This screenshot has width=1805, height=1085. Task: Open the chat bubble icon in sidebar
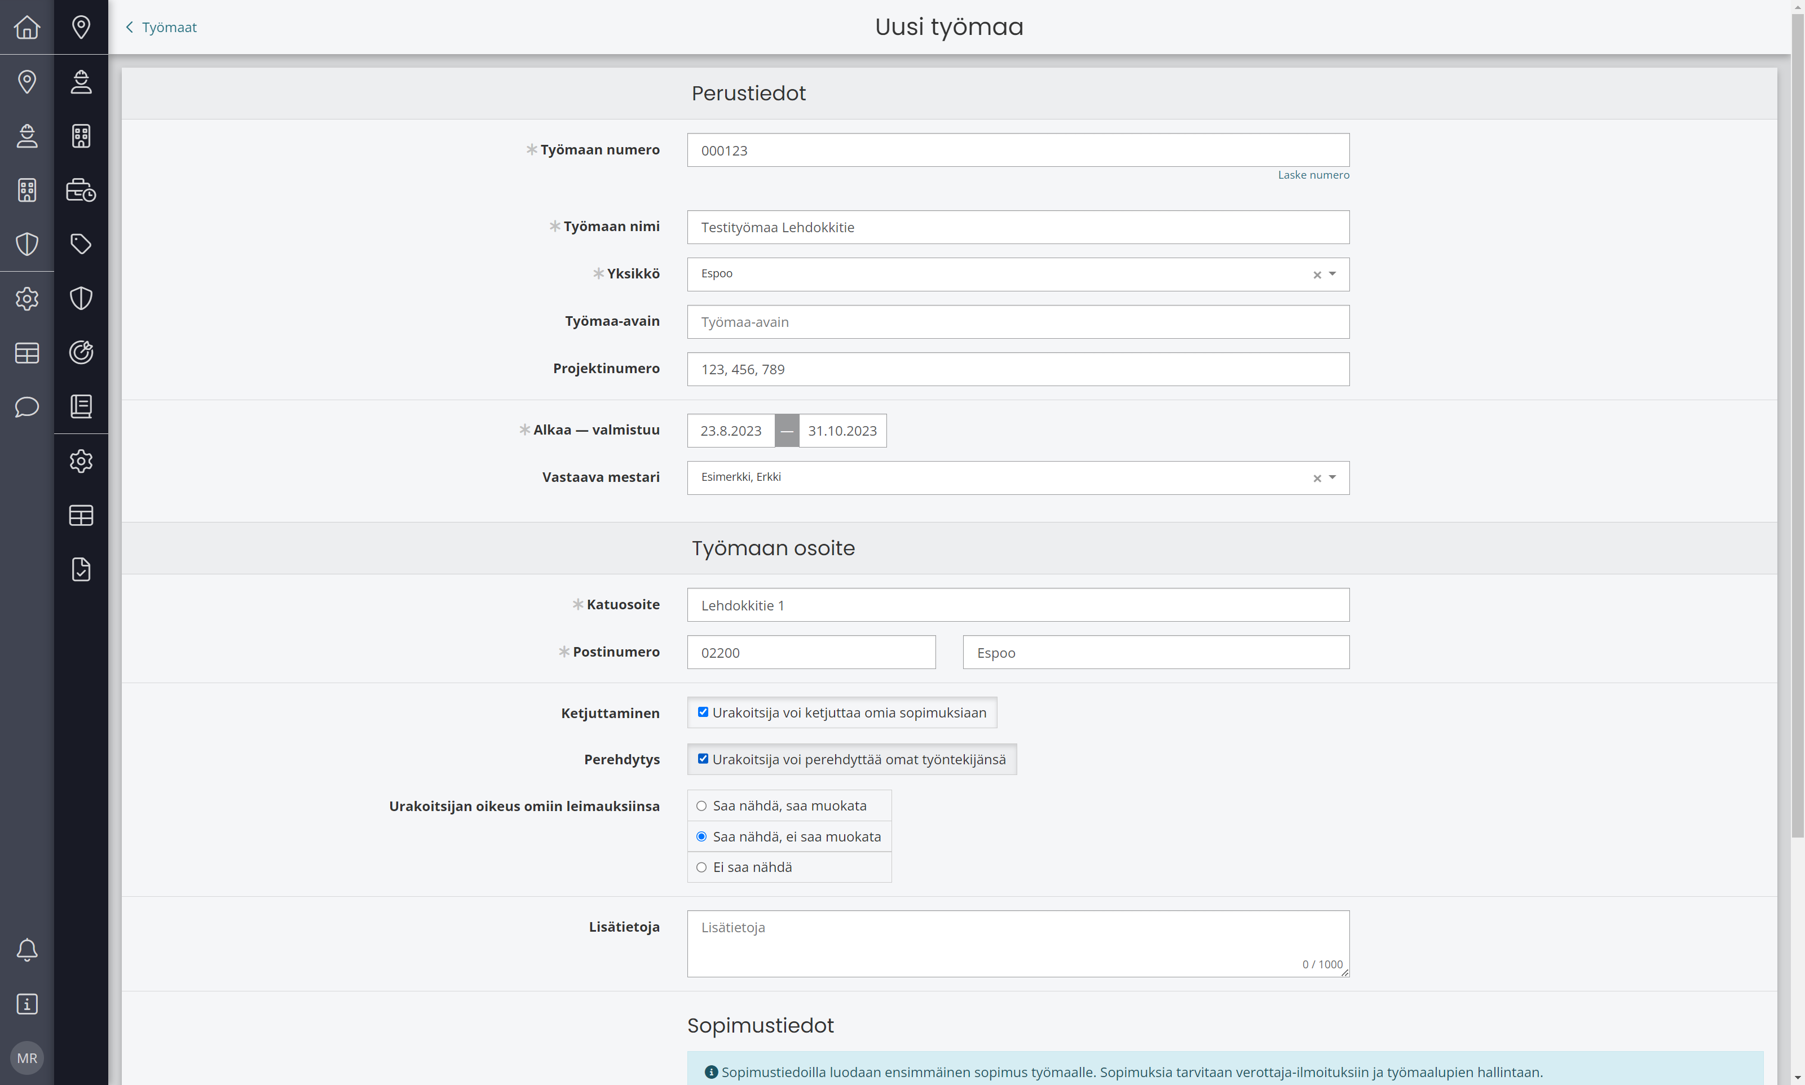(27, 406)
